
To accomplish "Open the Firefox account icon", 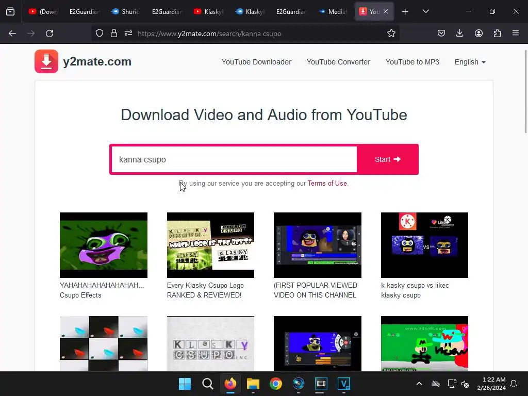I will pyautogui.click(x=478, y=34).
